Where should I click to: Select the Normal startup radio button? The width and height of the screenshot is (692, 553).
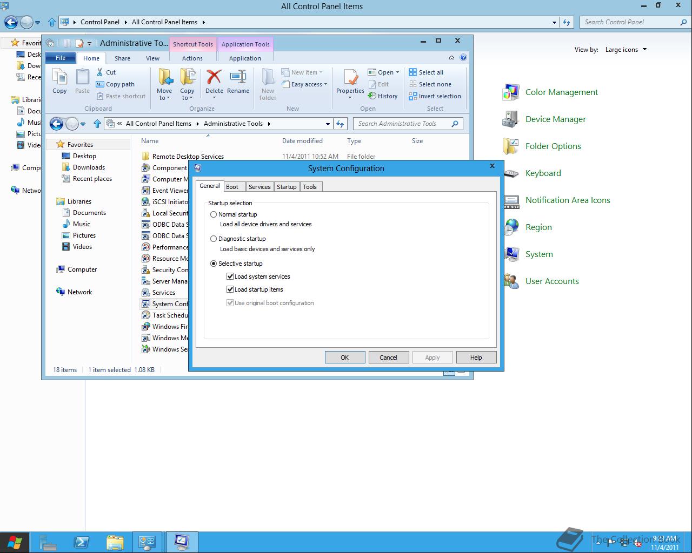point(214,214)
